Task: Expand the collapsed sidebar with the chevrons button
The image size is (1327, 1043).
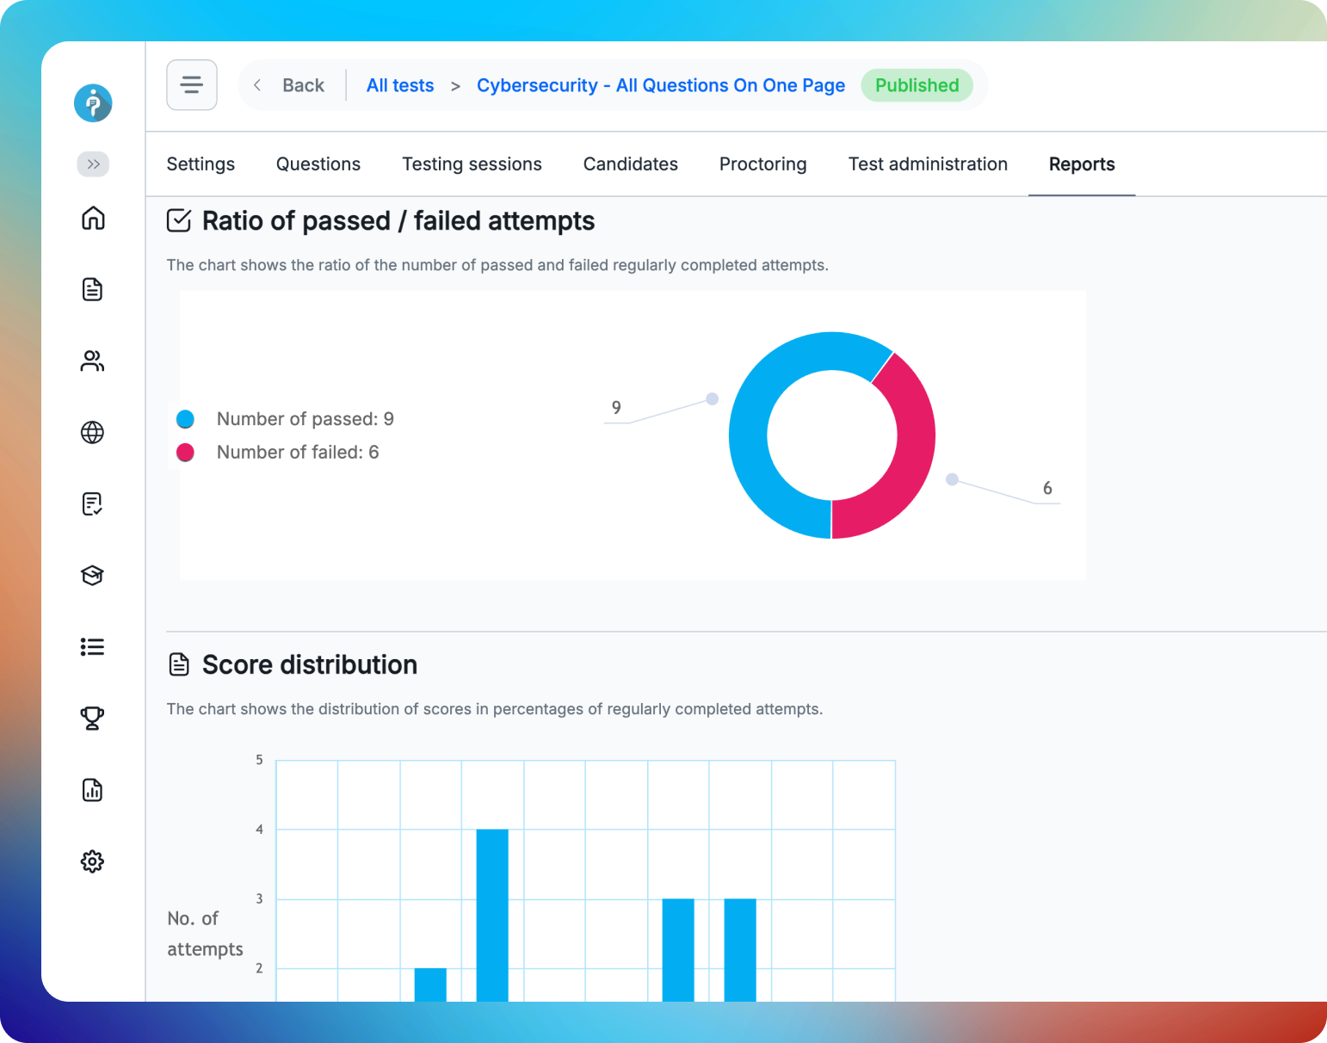Action: 92,164
